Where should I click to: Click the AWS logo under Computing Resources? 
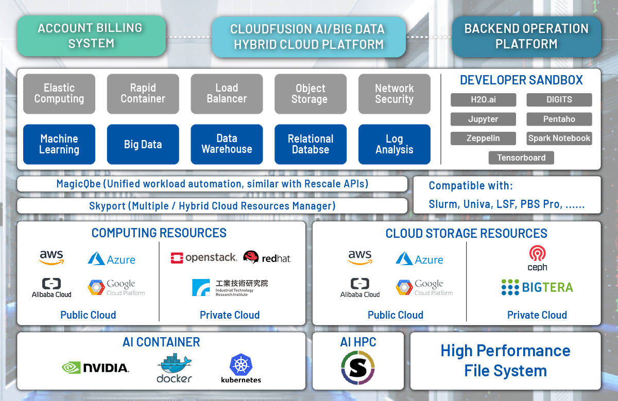[51, 257]
